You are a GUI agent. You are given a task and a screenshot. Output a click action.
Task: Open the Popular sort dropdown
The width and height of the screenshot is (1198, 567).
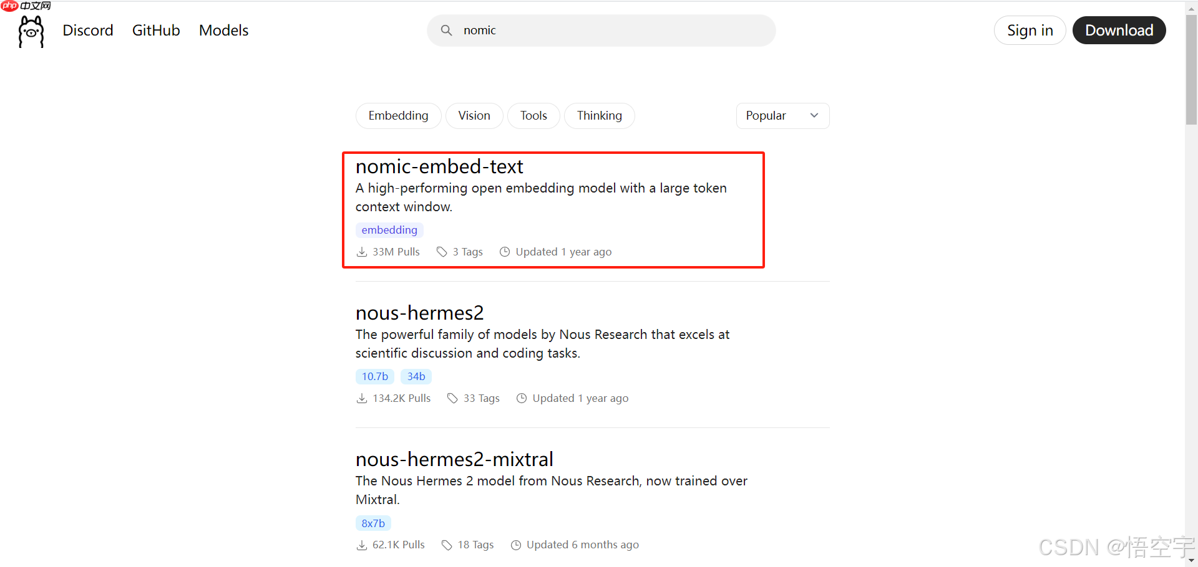pos(782,116)
